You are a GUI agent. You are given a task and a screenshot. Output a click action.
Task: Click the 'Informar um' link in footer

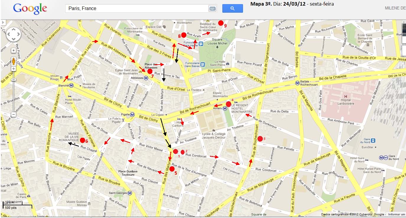[396, 214]
